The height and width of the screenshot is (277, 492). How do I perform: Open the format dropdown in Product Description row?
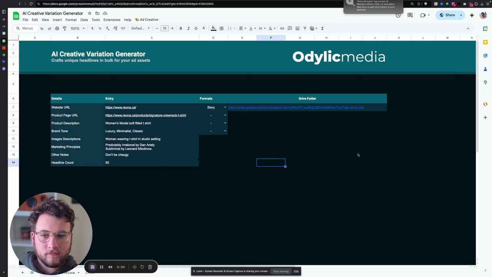click(225, 123)
